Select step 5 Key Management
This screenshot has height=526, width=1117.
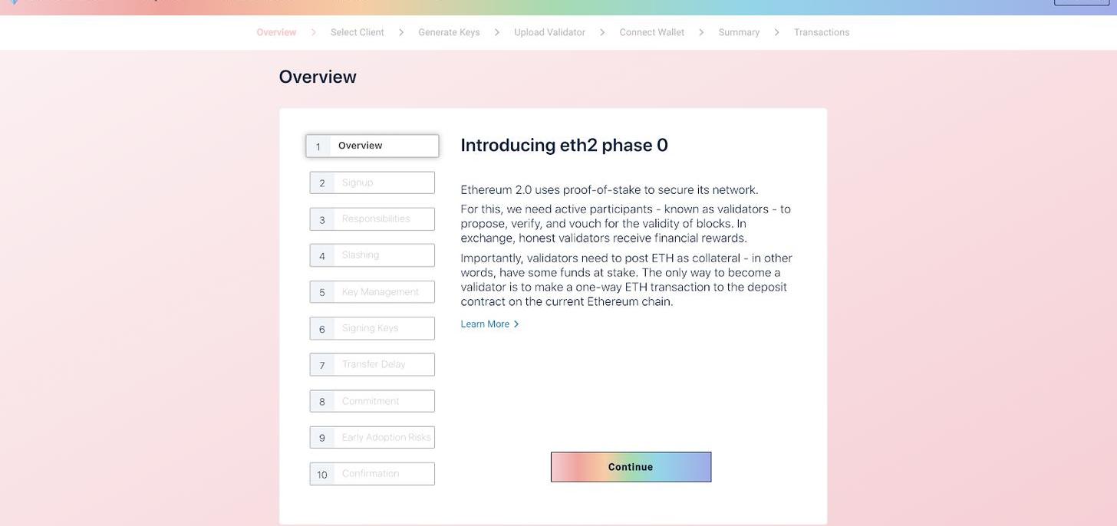click(x=372, y=292)
